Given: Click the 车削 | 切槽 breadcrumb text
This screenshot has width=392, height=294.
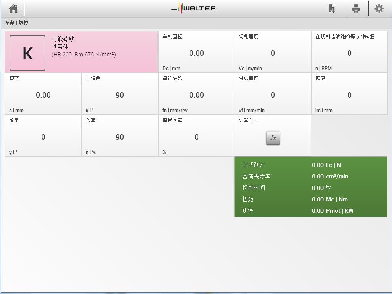Looking at the screenshot, I should pos(16,23).
